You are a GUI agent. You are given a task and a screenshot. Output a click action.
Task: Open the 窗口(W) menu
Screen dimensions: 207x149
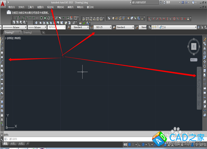tap(90, 7)
